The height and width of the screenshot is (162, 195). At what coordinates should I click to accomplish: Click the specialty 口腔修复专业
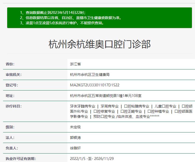104,111
